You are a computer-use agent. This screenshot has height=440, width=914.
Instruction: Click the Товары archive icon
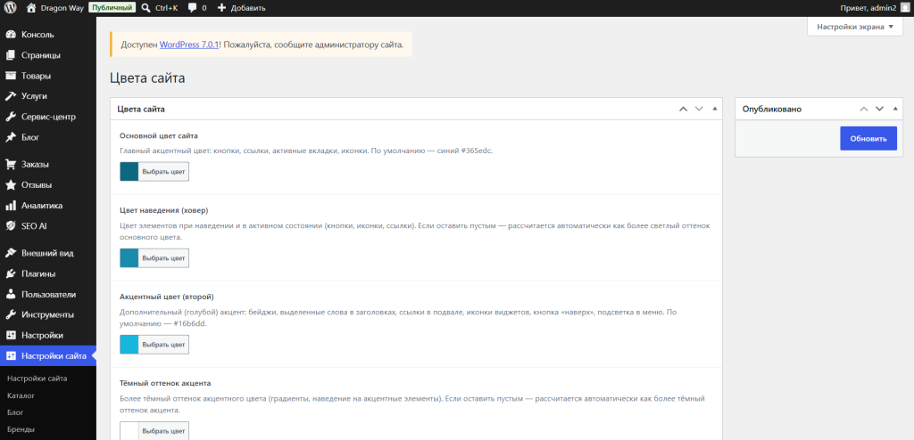pyautogui.click(x=11, y=76)
